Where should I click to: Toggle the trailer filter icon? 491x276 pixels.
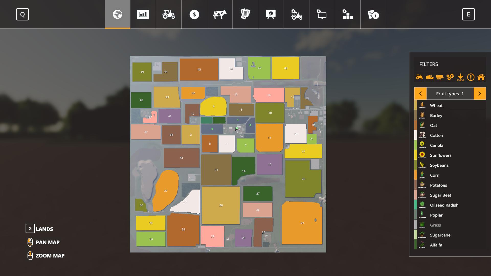coord(440,77)
